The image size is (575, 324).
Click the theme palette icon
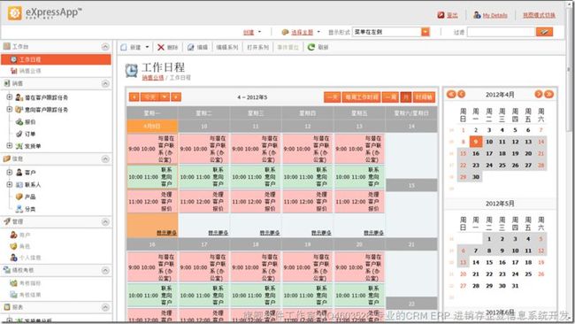(x=285, y=32)
